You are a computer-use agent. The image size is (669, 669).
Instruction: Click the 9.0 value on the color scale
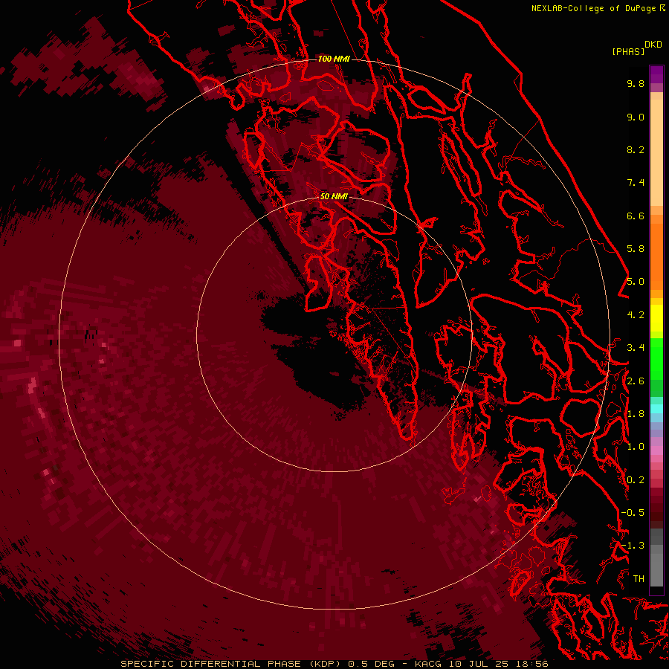[x=636, y=117]
